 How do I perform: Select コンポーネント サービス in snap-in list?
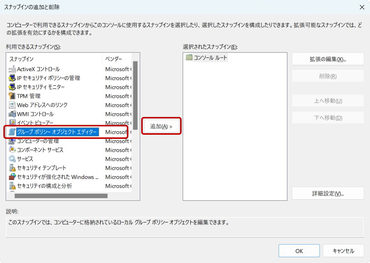(40, 150)
